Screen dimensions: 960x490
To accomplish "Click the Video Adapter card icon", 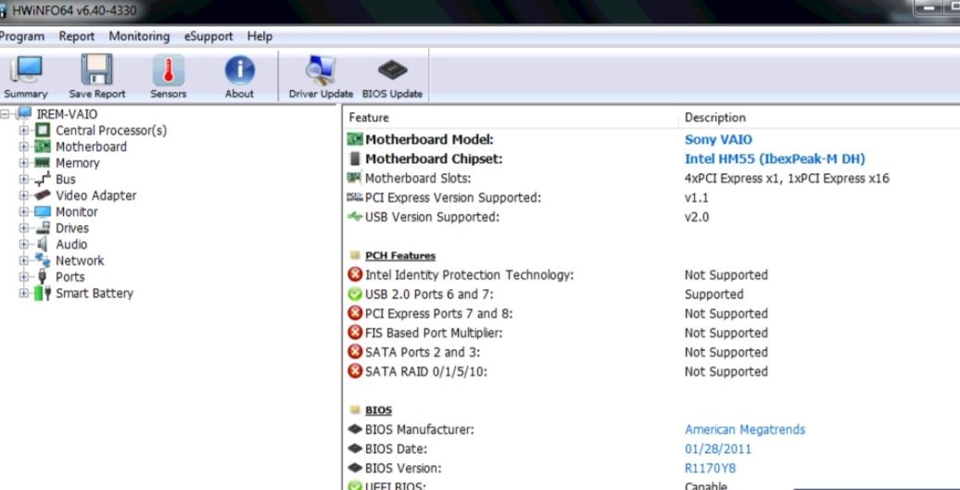I will [43, 195].
